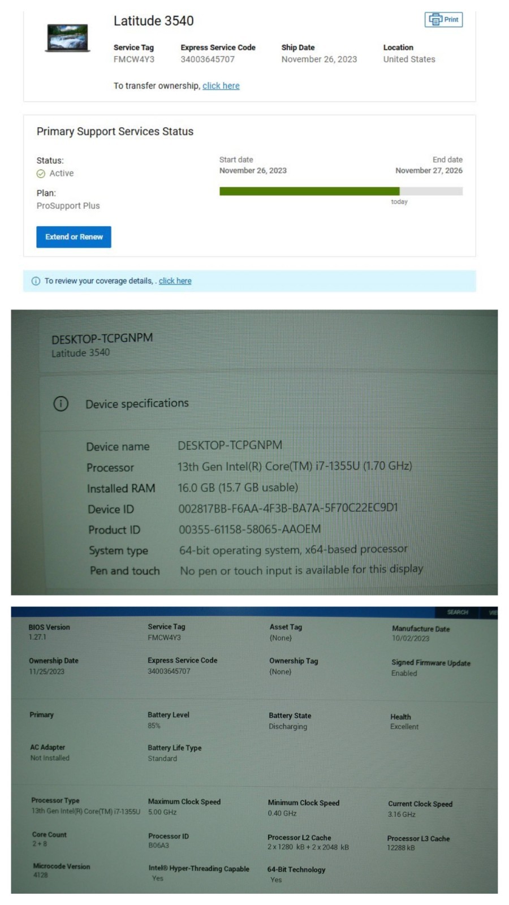Click the info icon beside Device specifications
The image size is (509, 905).
tap(61, 403)
